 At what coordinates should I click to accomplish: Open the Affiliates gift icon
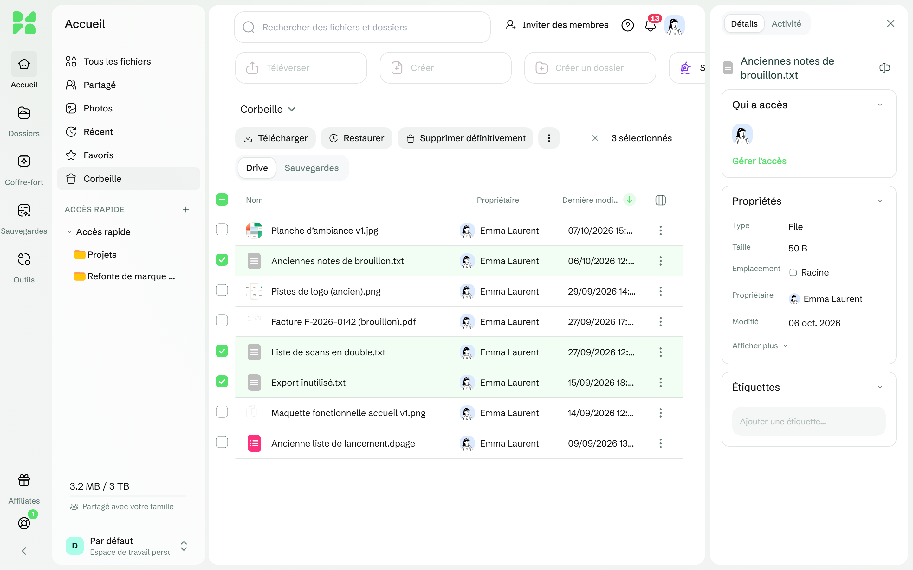click(24, 480)
